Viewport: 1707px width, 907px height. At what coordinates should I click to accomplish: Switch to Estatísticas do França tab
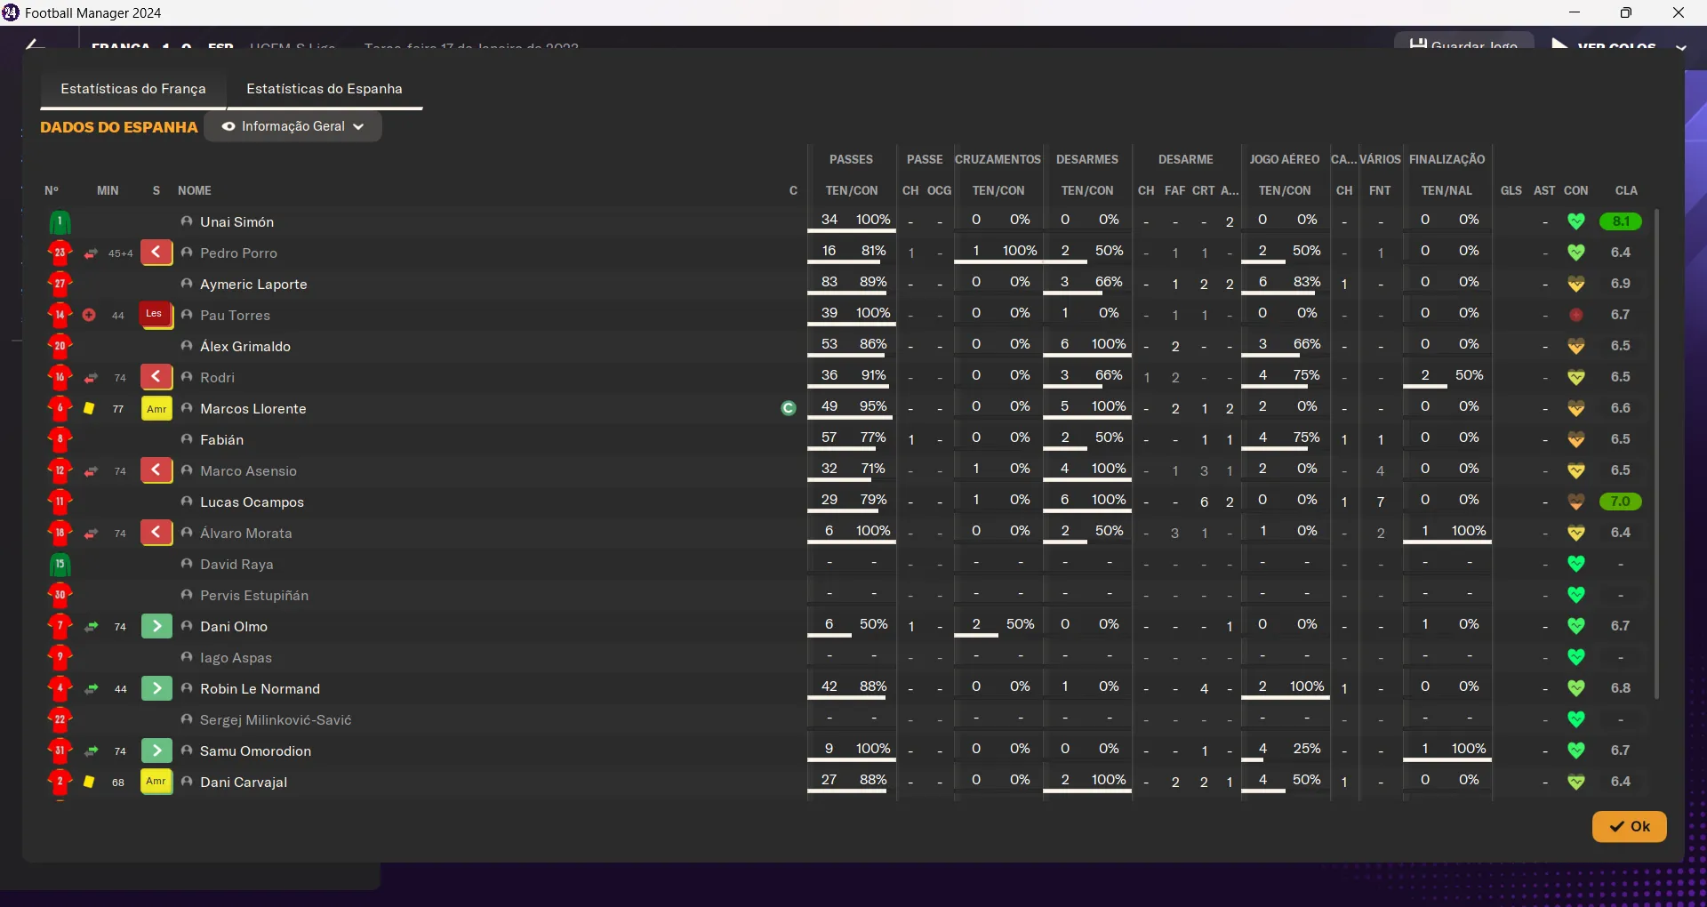click(133, 89)
